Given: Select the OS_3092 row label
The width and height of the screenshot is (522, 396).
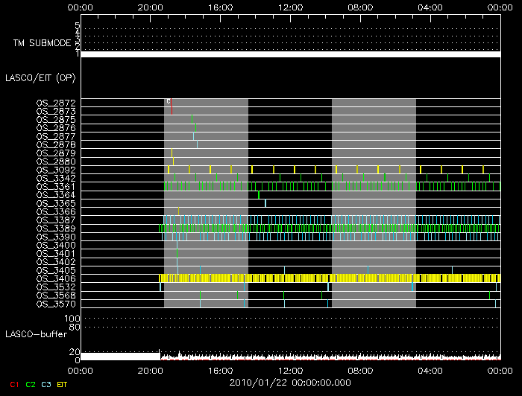Looking at the screenshot, I should (56, 170).
